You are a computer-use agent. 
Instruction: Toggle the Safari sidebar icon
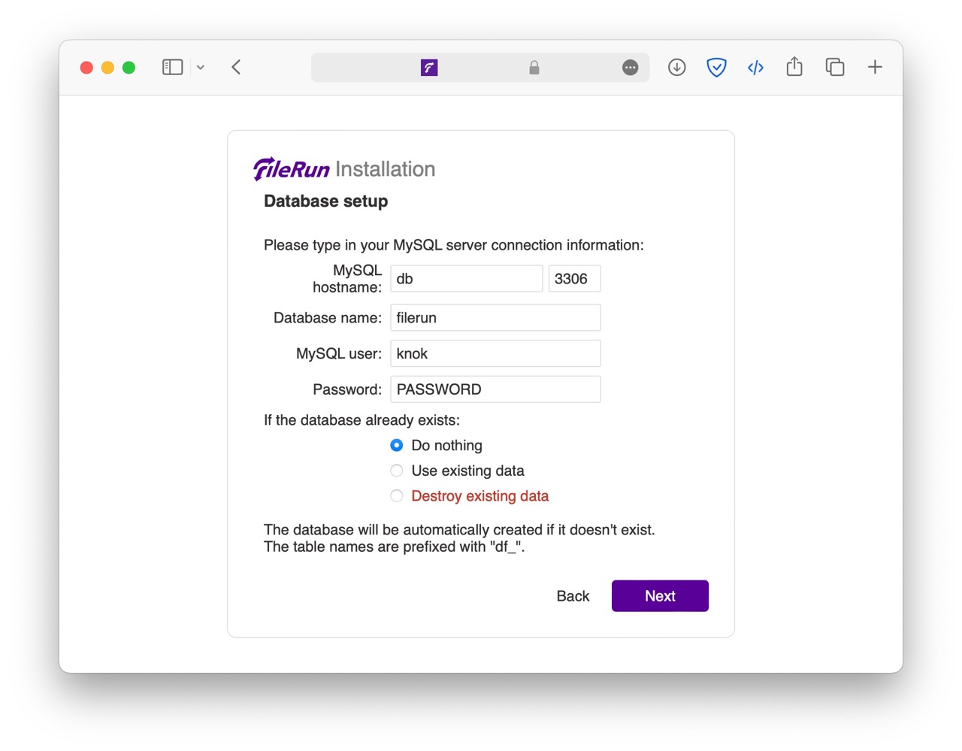point(172,68)
